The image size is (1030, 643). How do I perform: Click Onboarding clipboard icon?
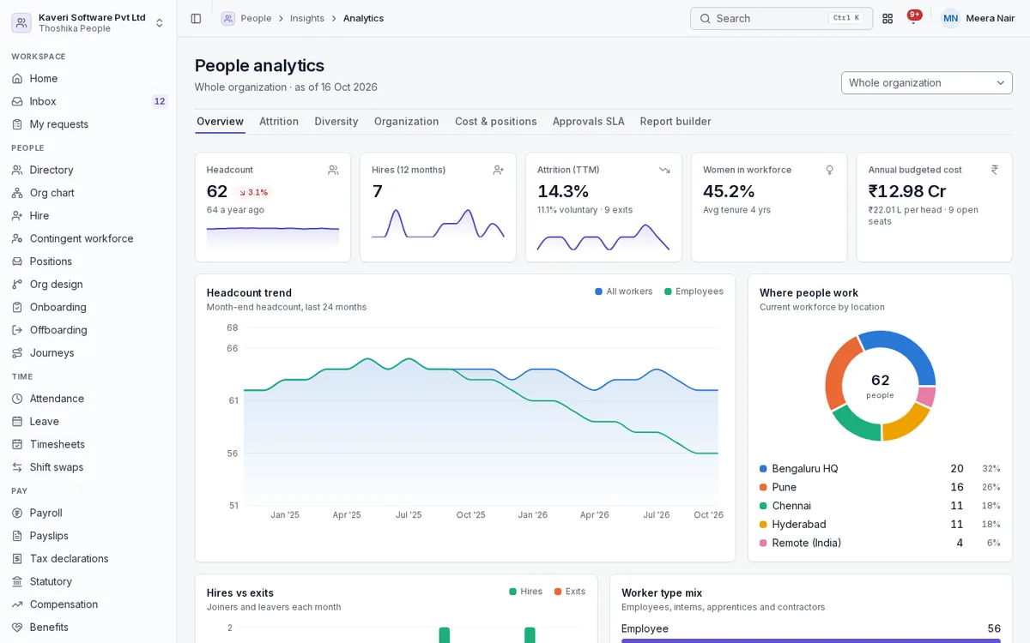point(17,307)
